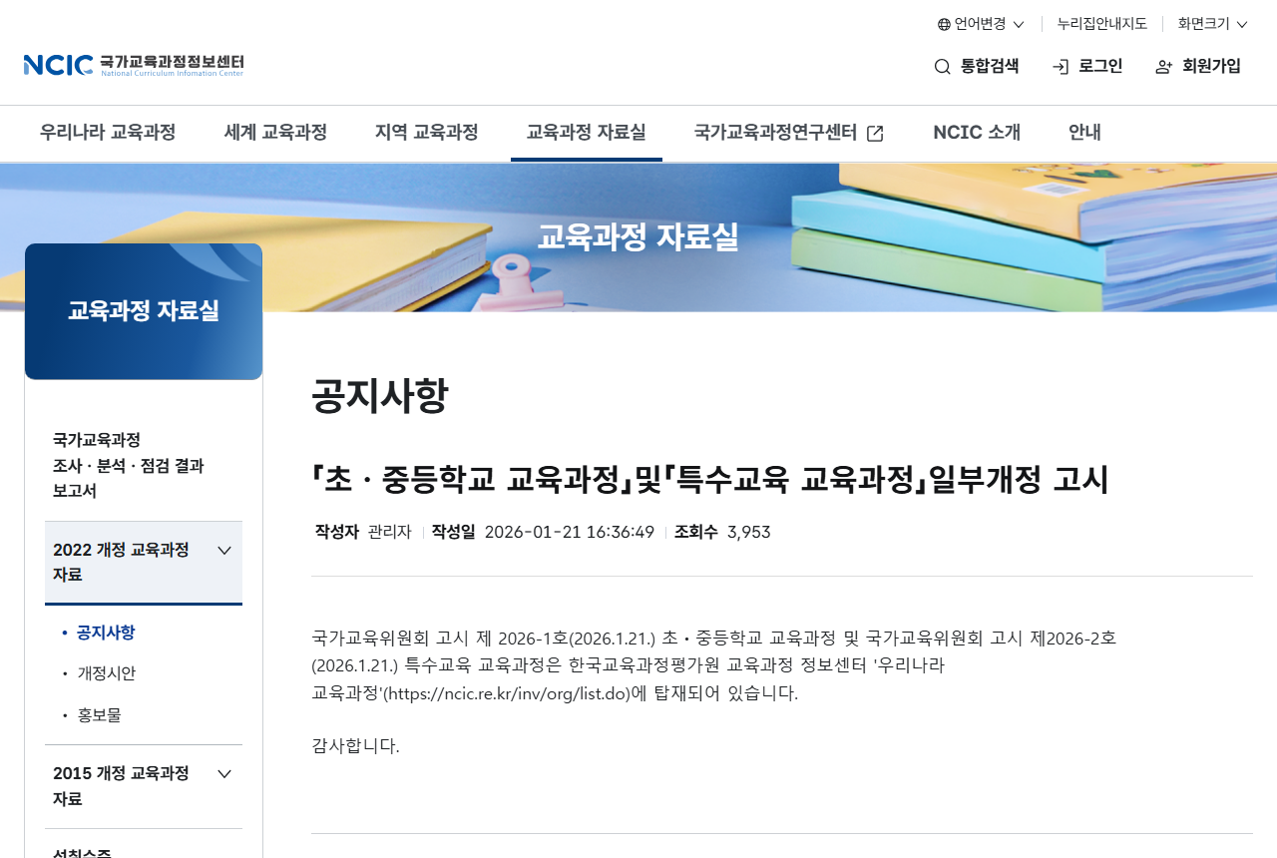Open the 화면크기 screen size dropdown
This screenshot has width=1277, height=858.
pos(1212,24)
